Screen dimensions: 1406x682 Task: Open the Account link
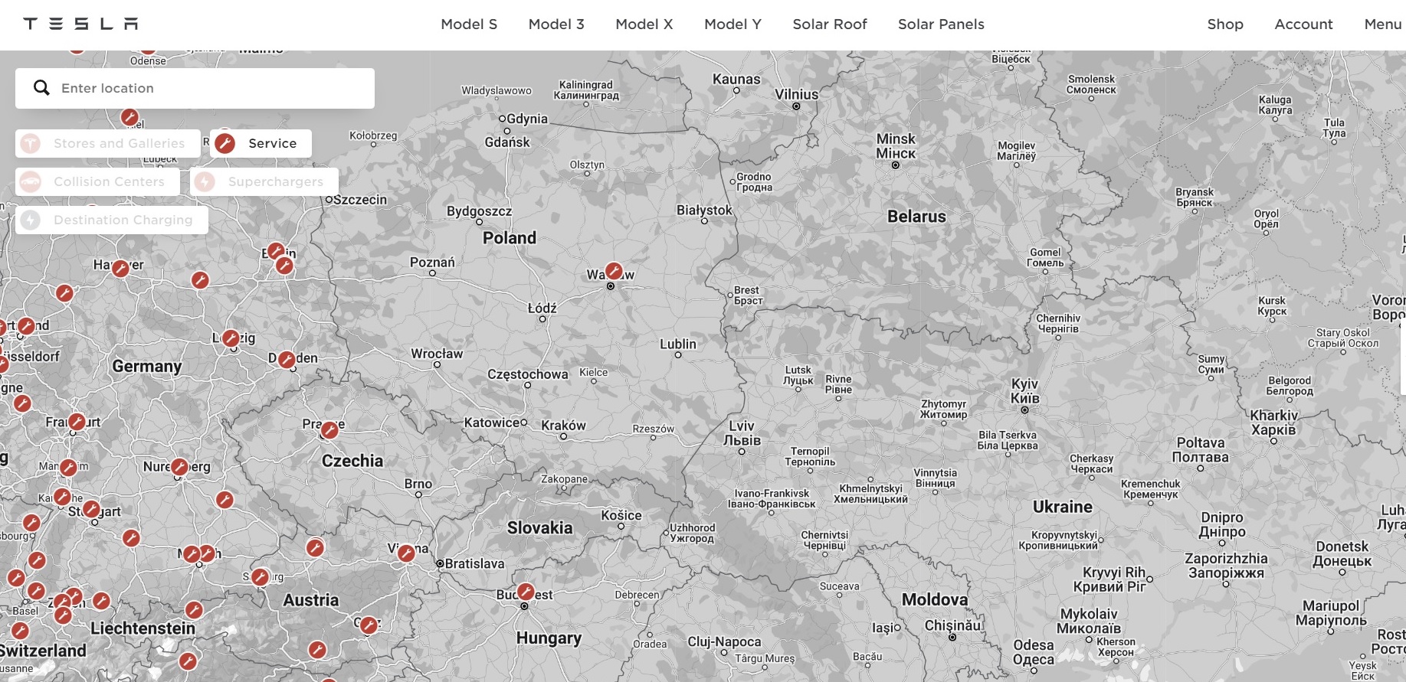point(1303,24)
